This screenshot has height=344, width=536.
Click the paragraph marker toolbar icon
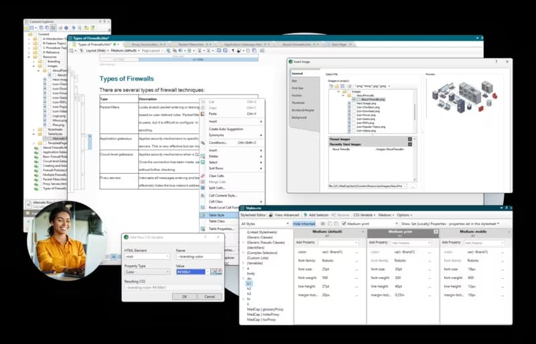coord(232,51)
